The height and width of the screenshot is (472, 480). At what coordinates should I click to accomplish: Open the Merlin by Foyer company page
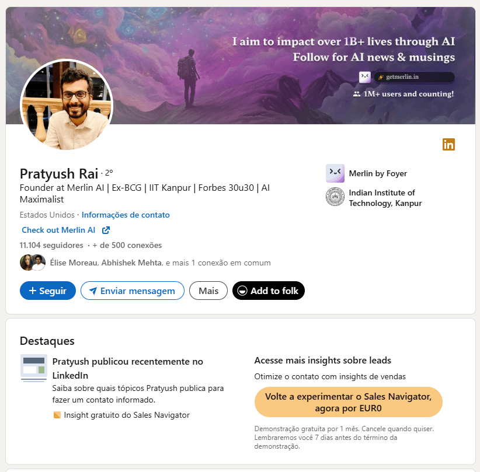tap(378, 173)
